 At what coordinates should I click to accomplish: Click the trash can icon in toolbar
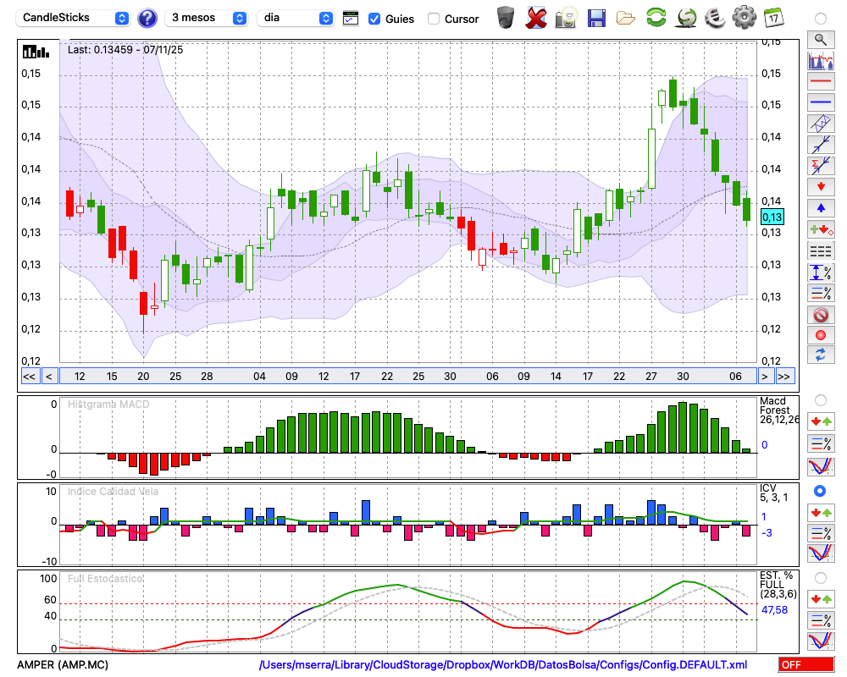coord(506,17)
